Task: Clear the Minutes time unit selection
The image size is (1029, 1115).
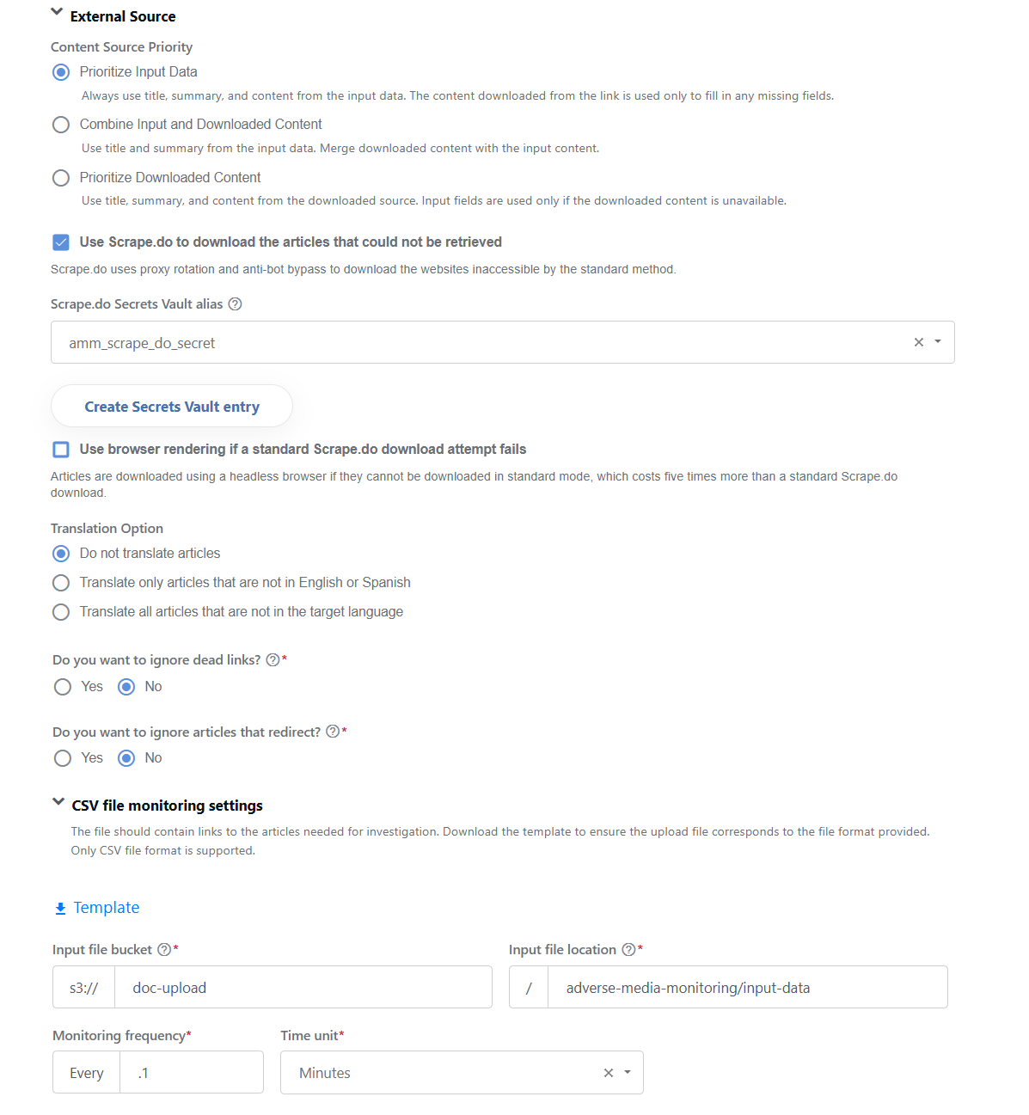Action: tap(609, 1073)
